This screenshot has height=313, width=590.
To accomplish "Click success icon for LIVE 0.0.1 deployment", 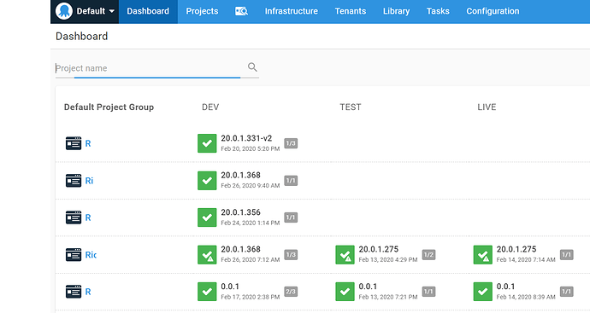I will coord(483,291).
